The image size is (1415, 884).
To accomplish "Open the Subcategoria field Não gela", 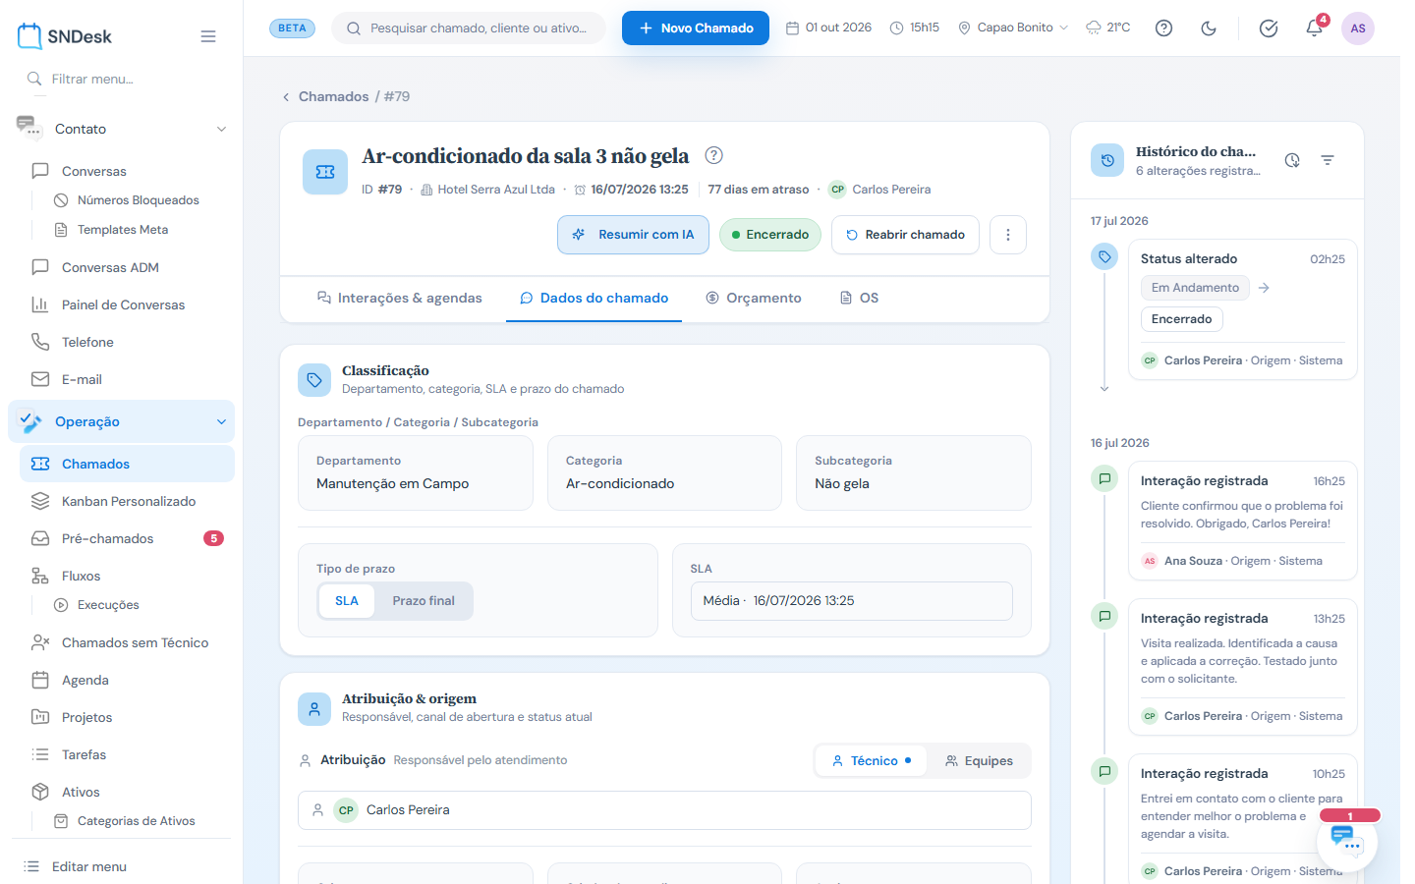I will [x=914, y=473].
